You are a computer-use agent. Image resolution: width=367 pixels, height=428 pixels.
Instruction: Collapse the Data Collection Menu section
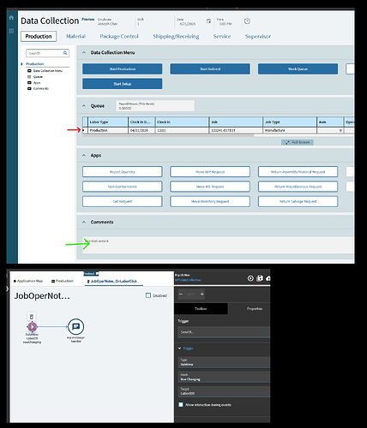click(84, 52)
